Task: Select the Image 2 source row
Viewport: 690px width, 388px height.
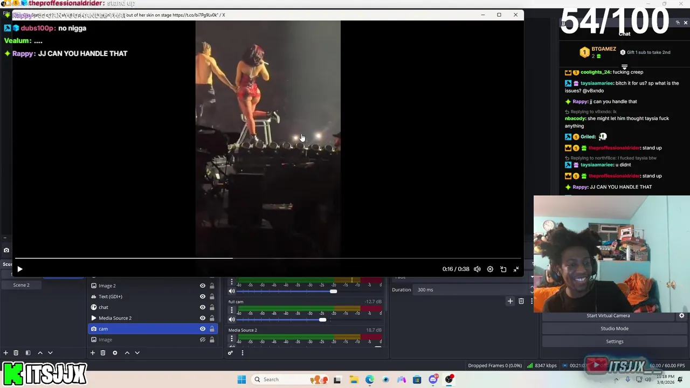Action: (153, 286)
